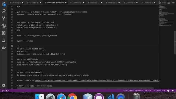Open the Source Control view
This screenshot has width=176, height=99.
point(4,18)
